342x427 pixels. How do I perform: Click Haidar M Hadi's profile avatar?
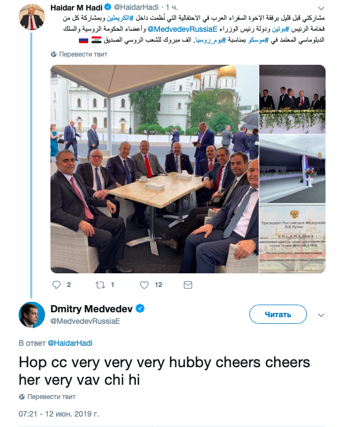pyautogui.click(x=32, y=18)
